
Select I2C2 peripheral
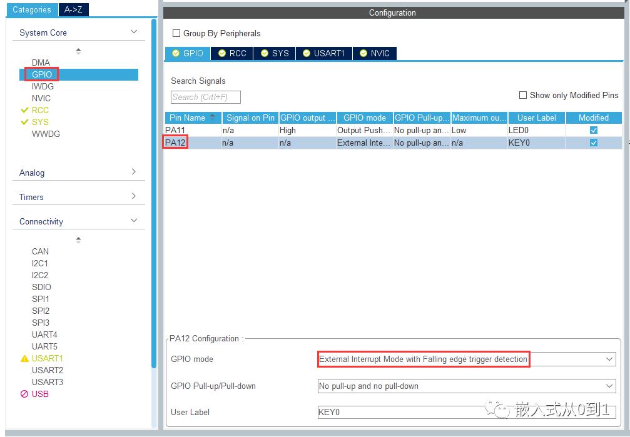40,275
